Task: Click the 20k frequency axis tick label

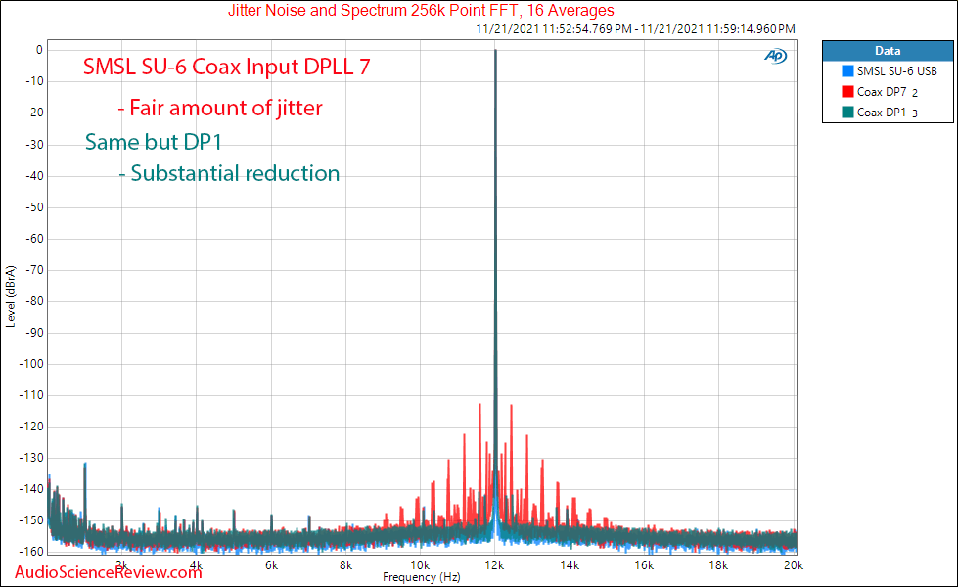Action: click(794, 565)
